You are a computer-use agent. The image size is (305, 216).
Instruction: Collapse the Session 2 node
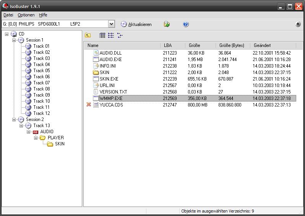point(14,119)
